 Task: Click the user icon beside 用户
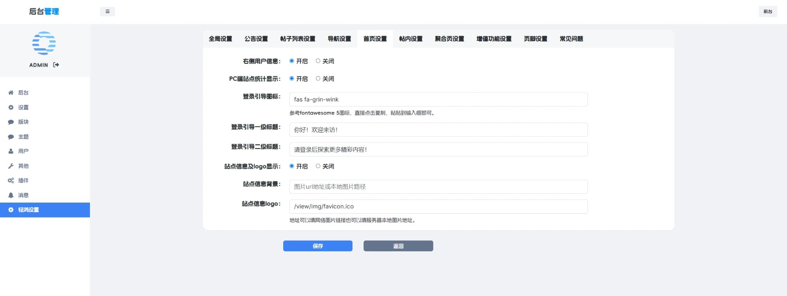tap(11, 151)
